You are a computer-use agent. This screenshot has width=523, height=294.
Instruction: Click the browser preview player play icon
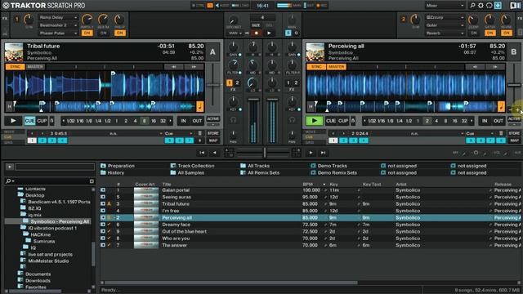(9, 167)
